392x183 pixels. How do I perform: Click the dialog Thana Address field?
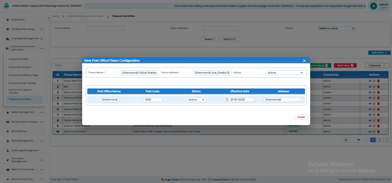[x=212, y=73]
